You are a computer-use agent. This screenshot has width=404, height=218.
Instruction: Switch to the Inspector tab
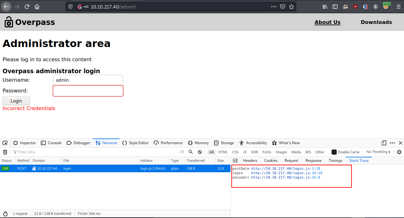[25, 143]
